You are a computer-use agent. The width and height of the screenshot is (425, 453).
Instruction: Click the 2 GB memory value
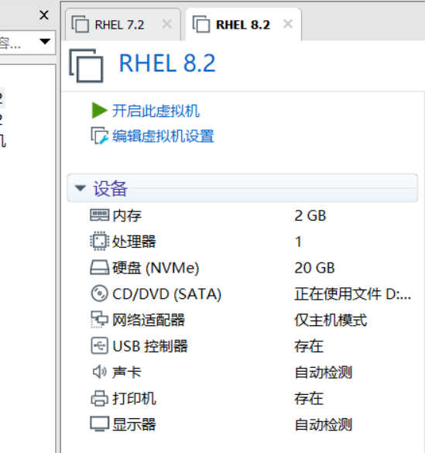310,216
